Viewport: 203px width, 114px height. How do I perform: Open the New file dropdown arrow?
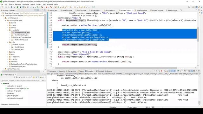click(4, 7)
